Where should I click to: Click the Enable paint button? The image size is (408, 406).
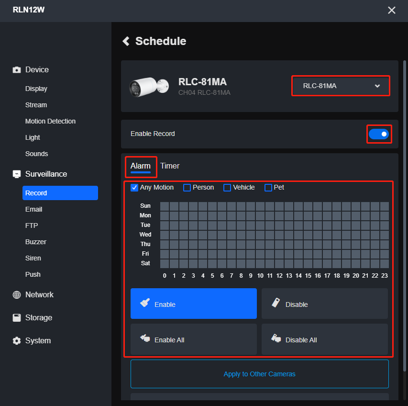click(x=194, y=304)
